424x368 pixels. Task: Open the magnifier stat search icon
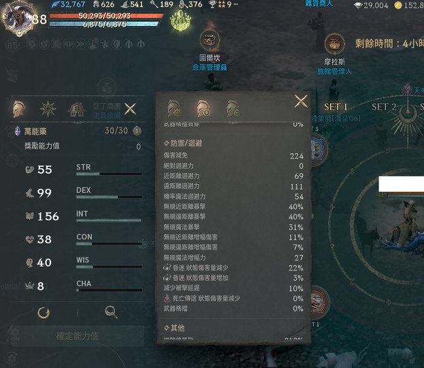point(111,313)
